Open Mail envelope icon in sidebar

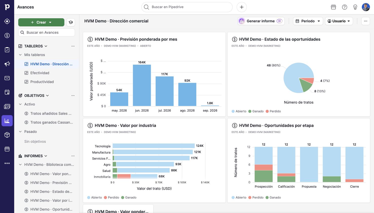pos(7,78)
